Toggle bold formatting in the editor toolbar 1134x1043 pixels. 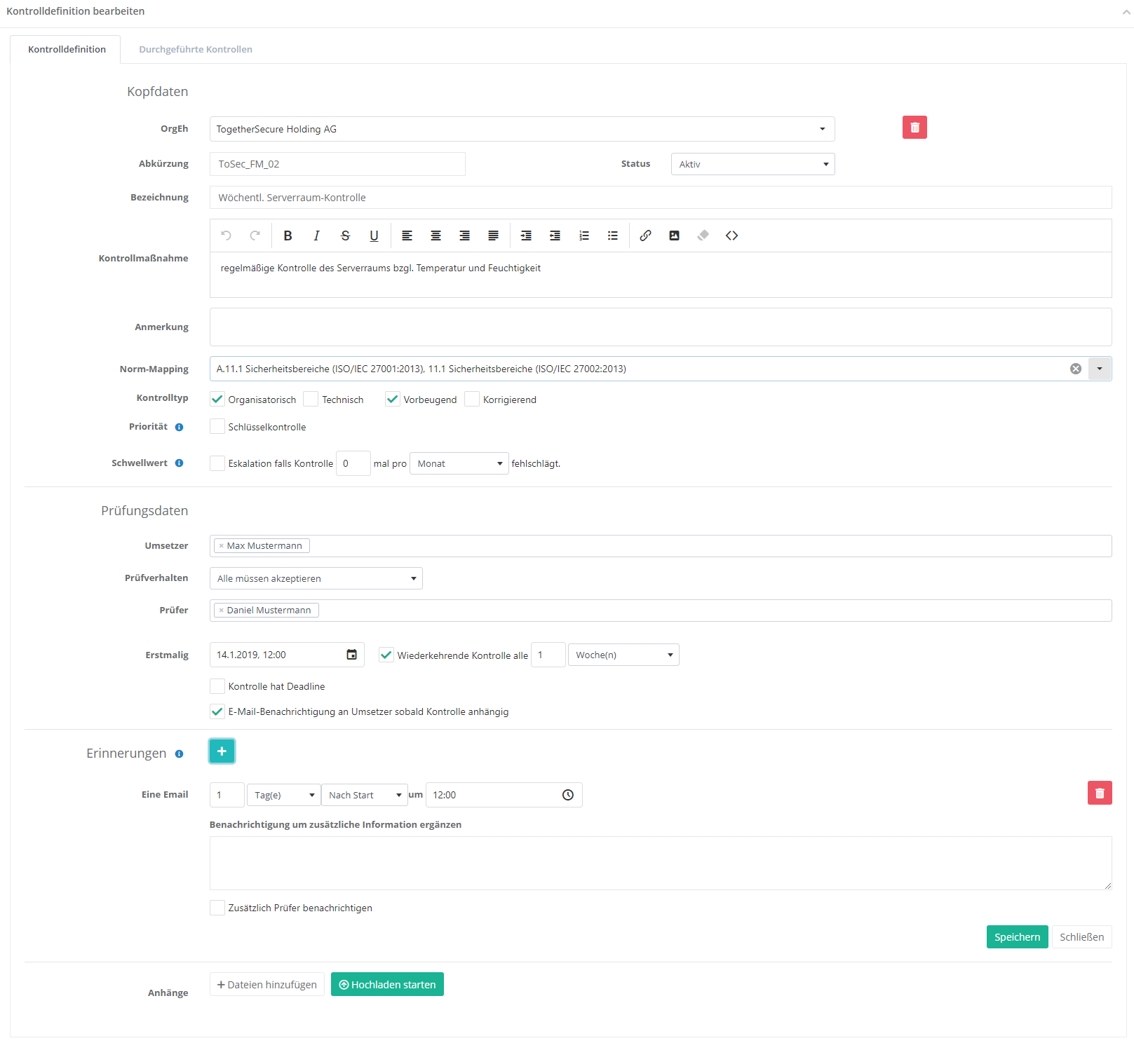[x=288, y=236]
